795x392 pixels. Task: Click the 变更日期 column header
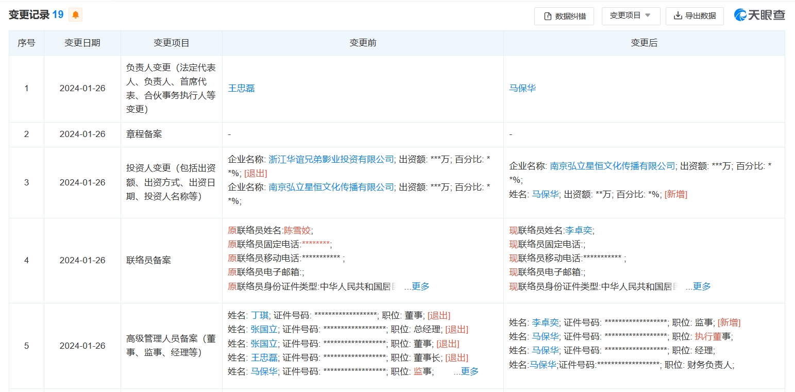83,43
